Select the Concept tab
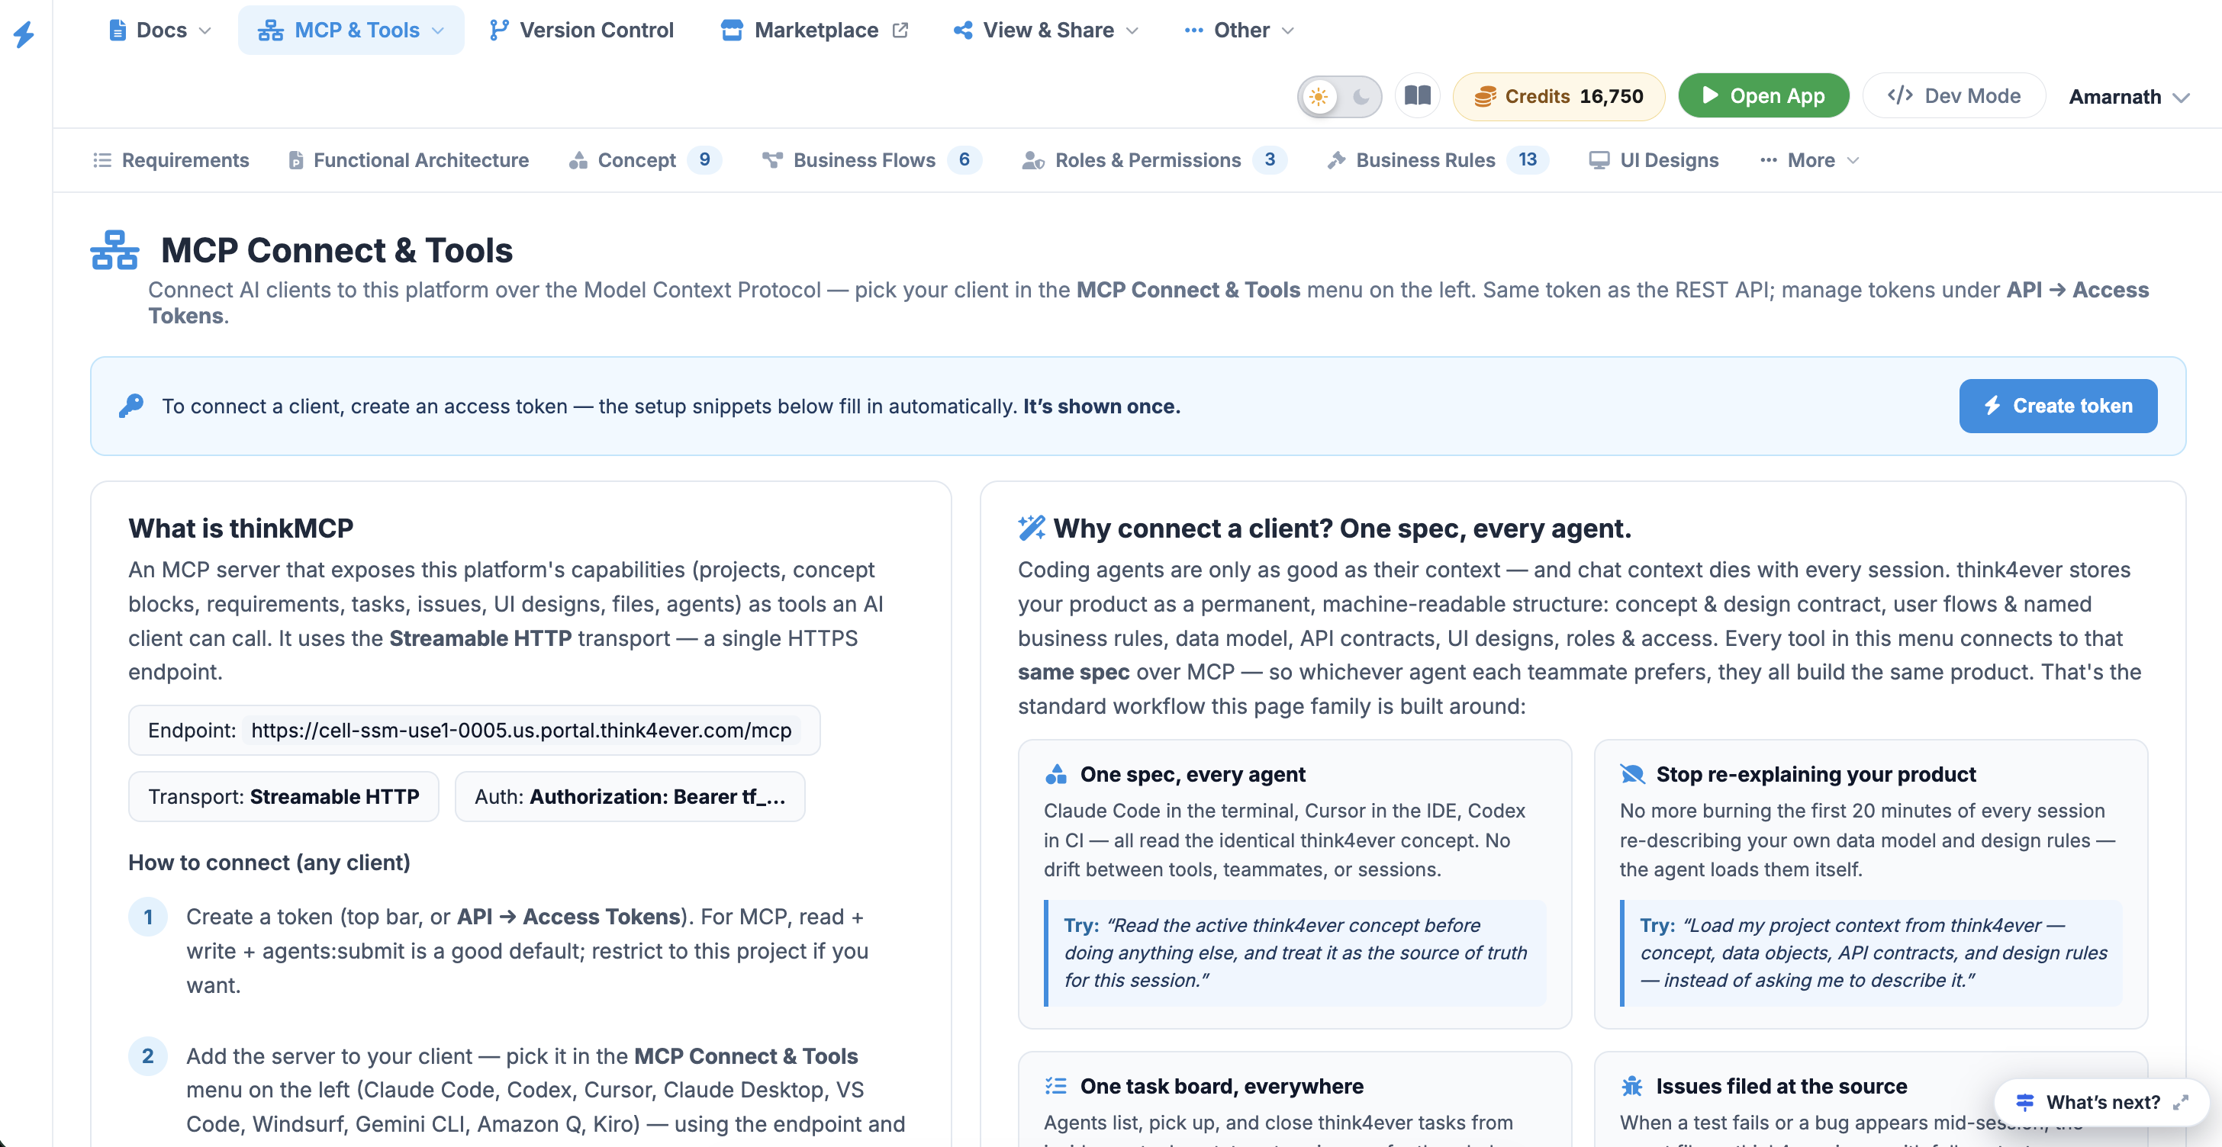This screenshot has width=2222, height=1147. click(x=644, y=160)
